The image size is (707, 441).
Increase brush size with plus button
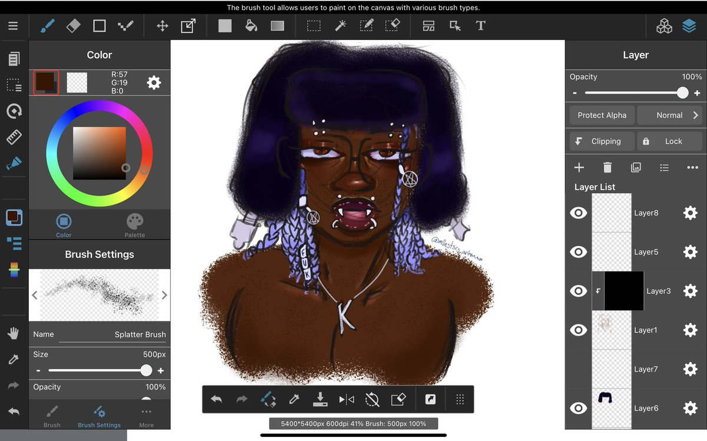pos(160,371)
